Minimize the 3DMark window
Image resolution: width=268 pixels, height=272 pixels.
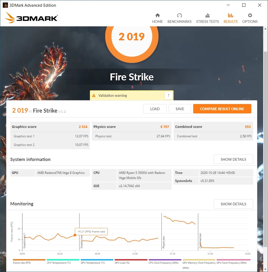tap(228, 5)
